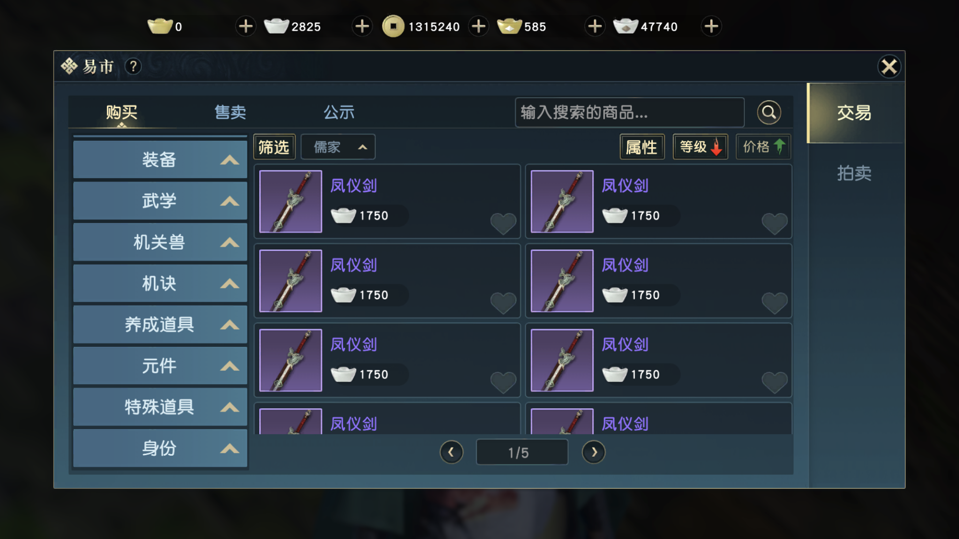The width and height of the screenshot is (959, 539).
Task: Open the 儒家 filter dropdown
Action: pos(338,147)
